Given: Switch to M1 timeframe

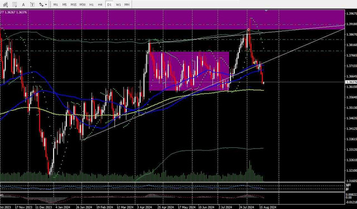Looking at the screenshot, I should [56, 4].
